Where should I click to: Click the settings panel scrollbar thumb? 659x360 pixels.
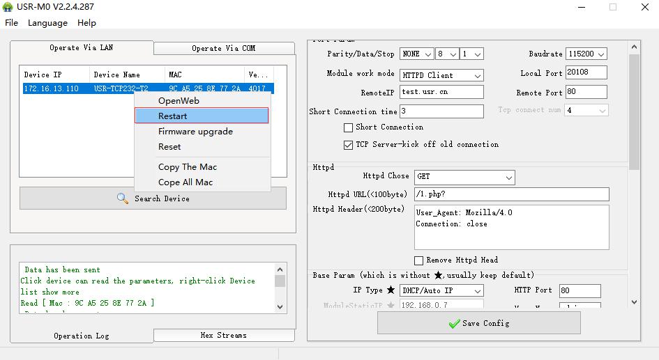coord(634,111)
